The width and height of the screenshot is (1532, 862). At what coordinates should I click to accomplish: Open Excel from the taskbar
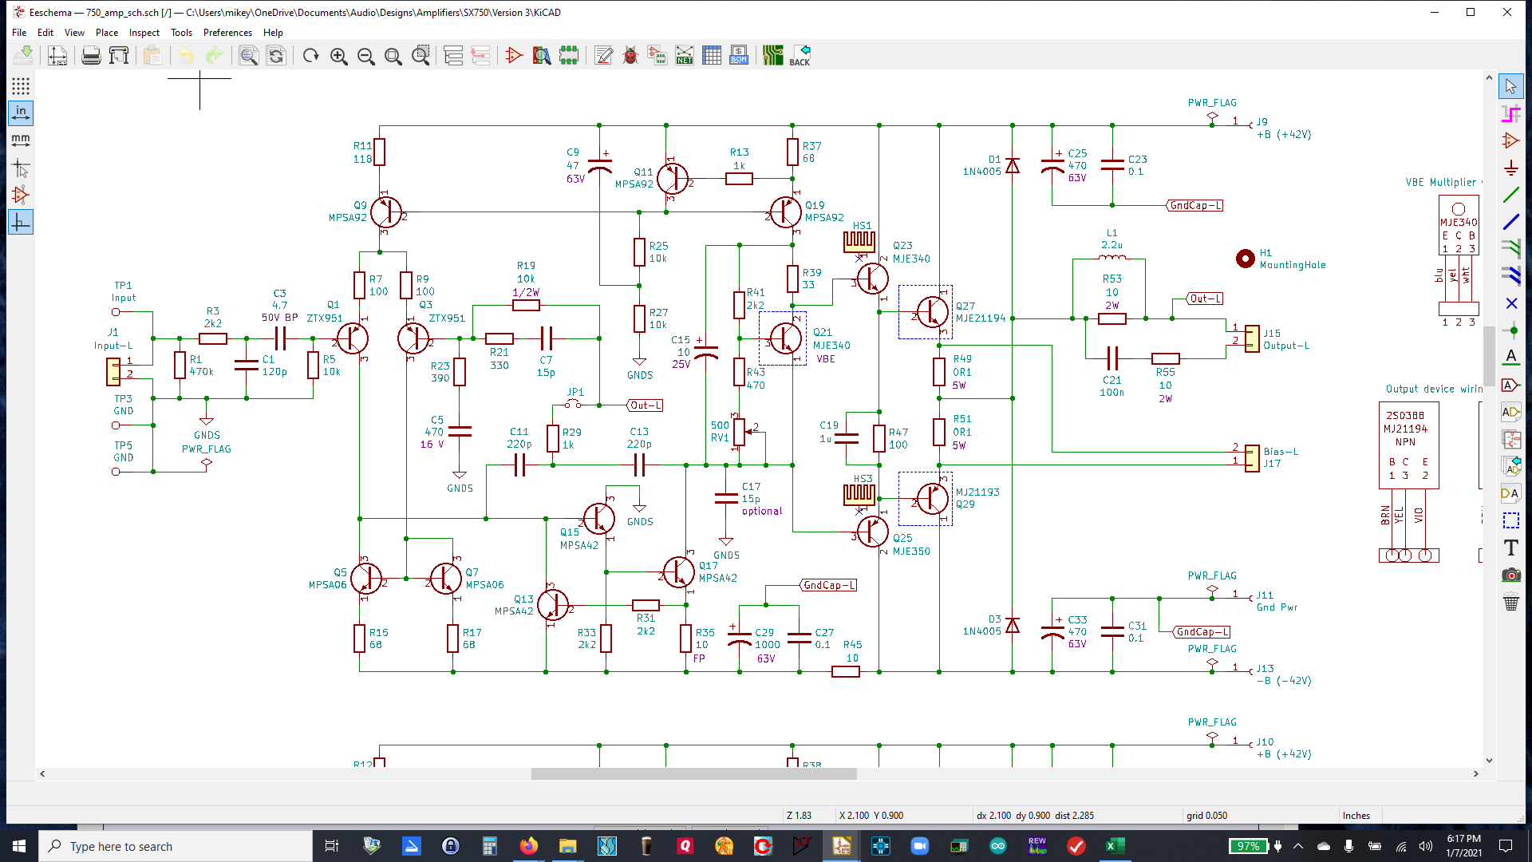1115,846
